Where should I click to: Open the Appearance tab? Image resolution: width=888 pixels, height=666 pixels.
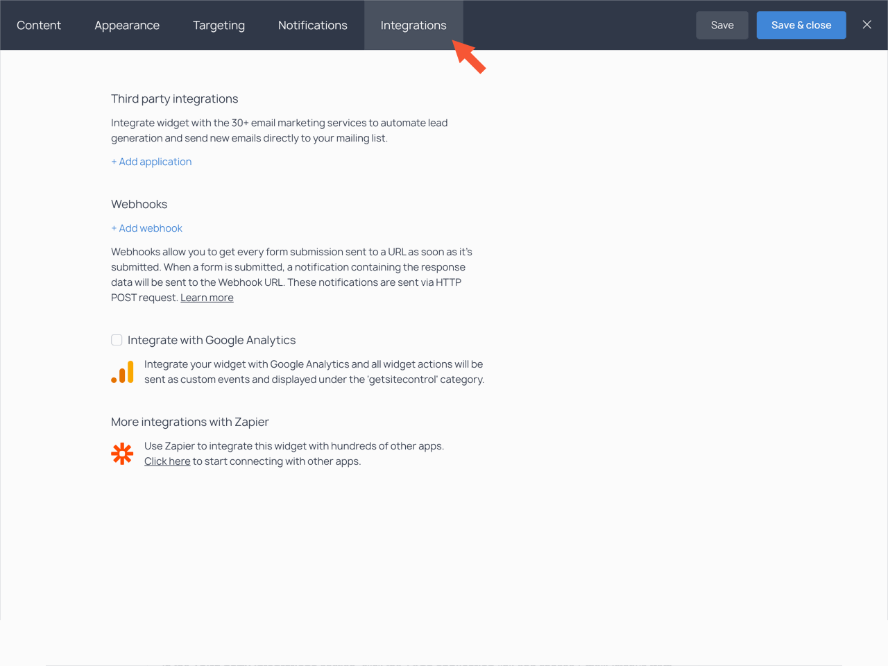pos(127,25)
